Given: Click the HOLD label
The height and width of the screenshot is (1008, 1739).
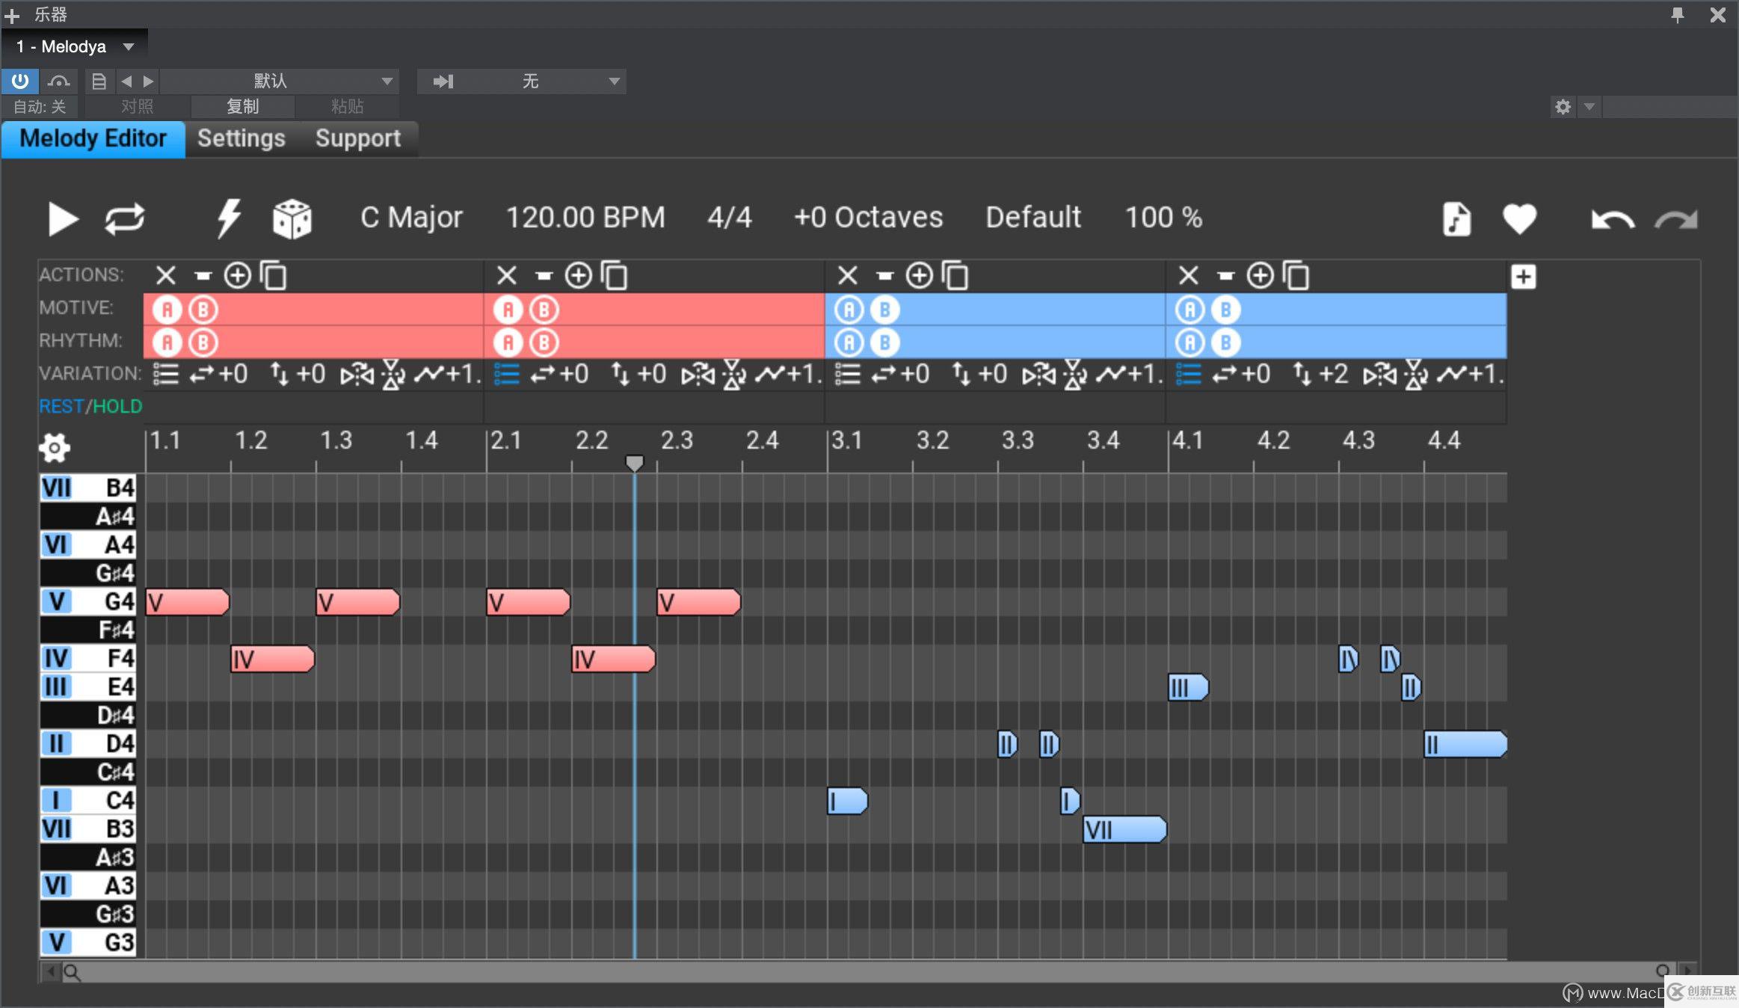Looking at the screenshot, I should pyautogui.click(x=117, y=406).
